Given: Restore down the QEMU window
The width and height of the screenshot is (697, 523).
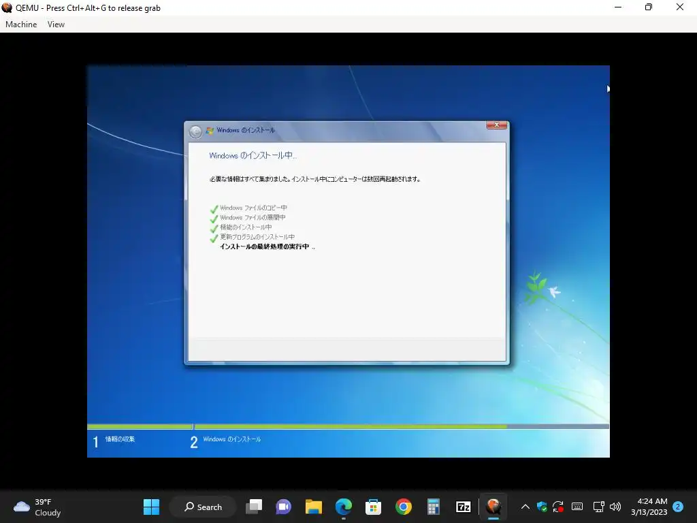Looking at the screenshot, I should click(649, 7).
